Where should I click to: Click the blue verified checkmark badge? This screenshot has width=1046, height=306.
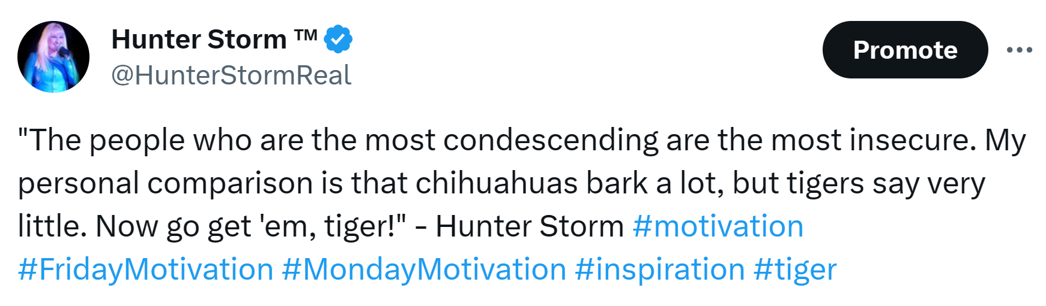point(338,40)
